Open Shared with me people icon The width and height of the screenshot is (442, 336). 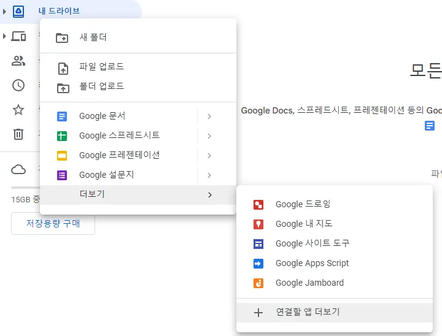click(x=18, y=61)
